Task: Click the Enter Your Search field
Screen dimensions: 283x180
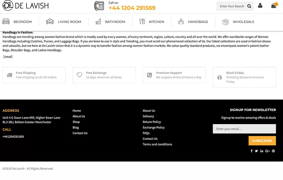Action: click(232, 6)
